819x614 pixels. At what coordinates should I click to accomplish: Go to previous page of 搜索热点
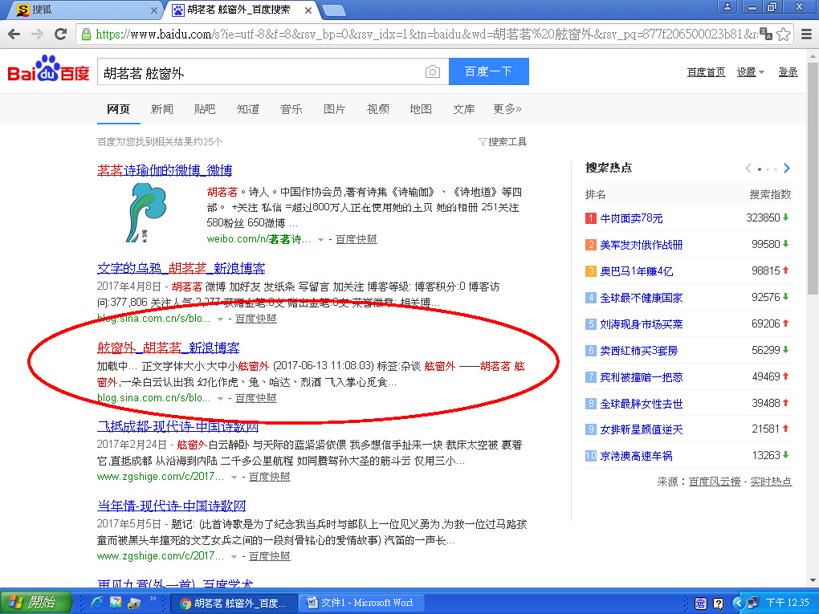coord(748,168)
